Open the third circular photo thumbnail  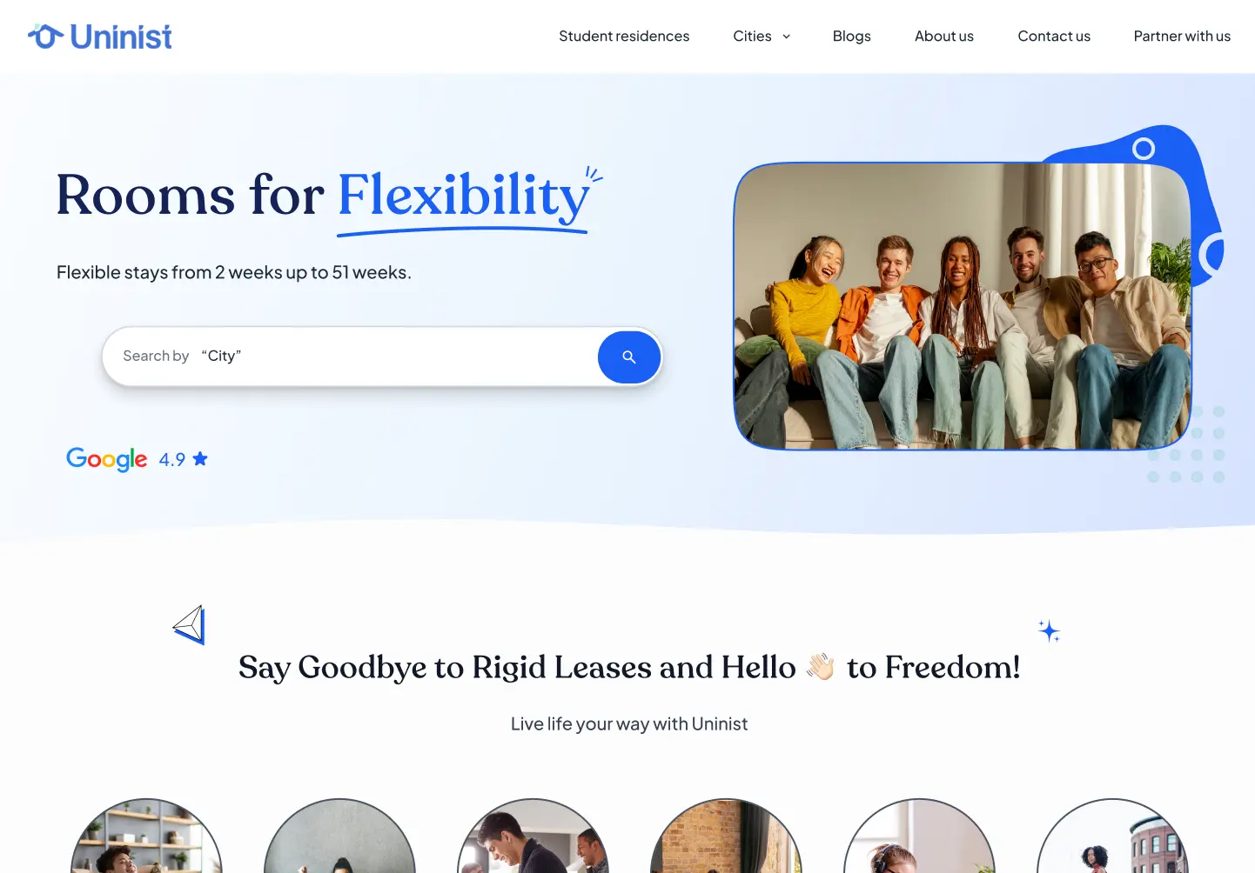[533, 836]
